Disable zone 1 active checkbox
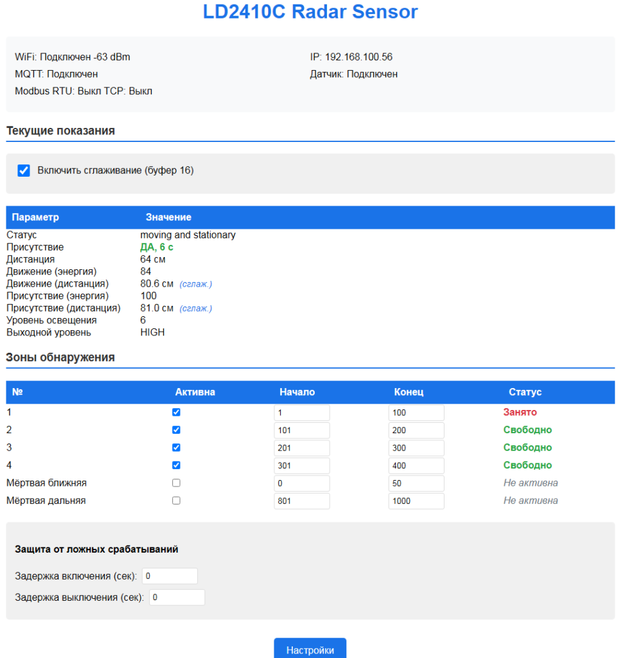This screenshot has width=618, height=658. [177, 413]
